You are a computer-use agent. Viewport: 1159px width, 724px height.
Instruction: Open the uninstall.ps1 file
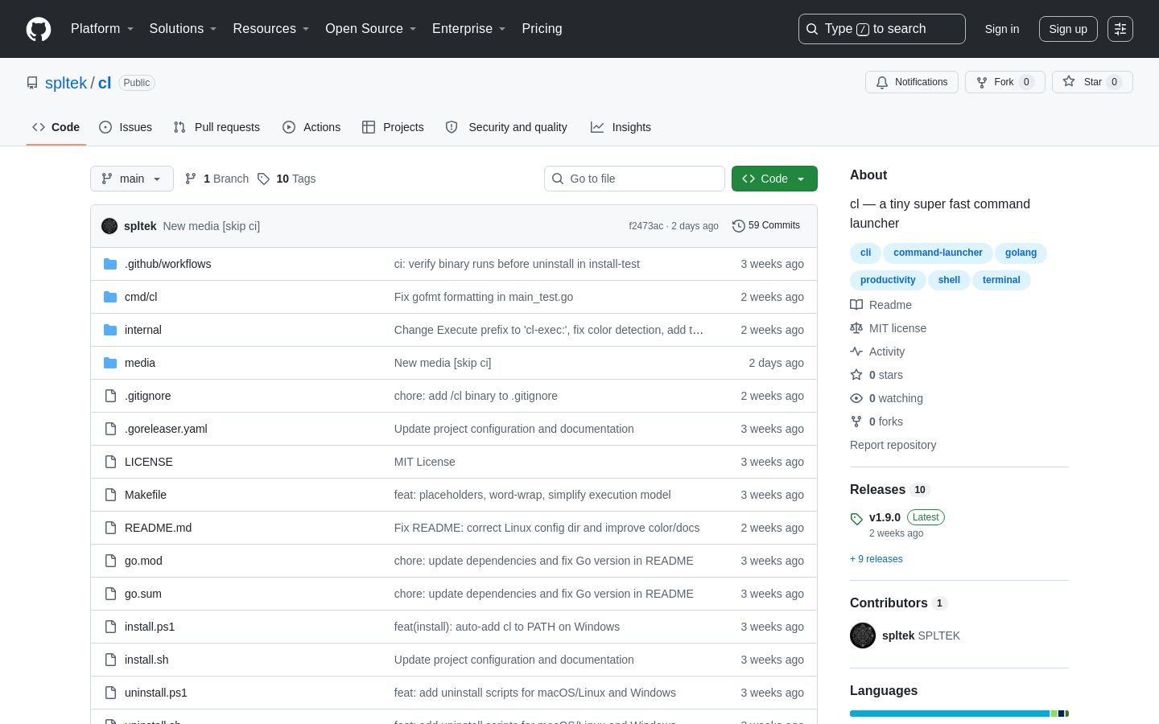point(156,693)
